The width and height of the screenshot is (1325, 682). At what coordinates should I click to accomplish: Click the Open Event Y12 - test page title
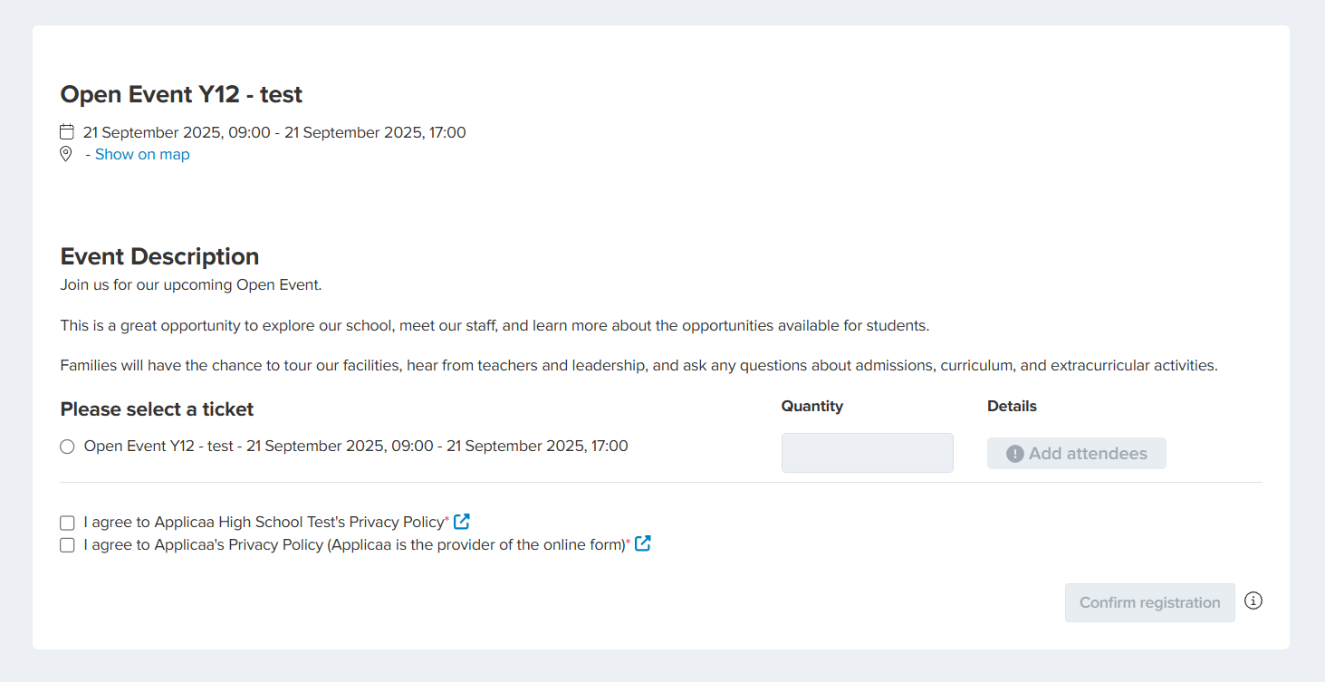[x=181, y=93]
